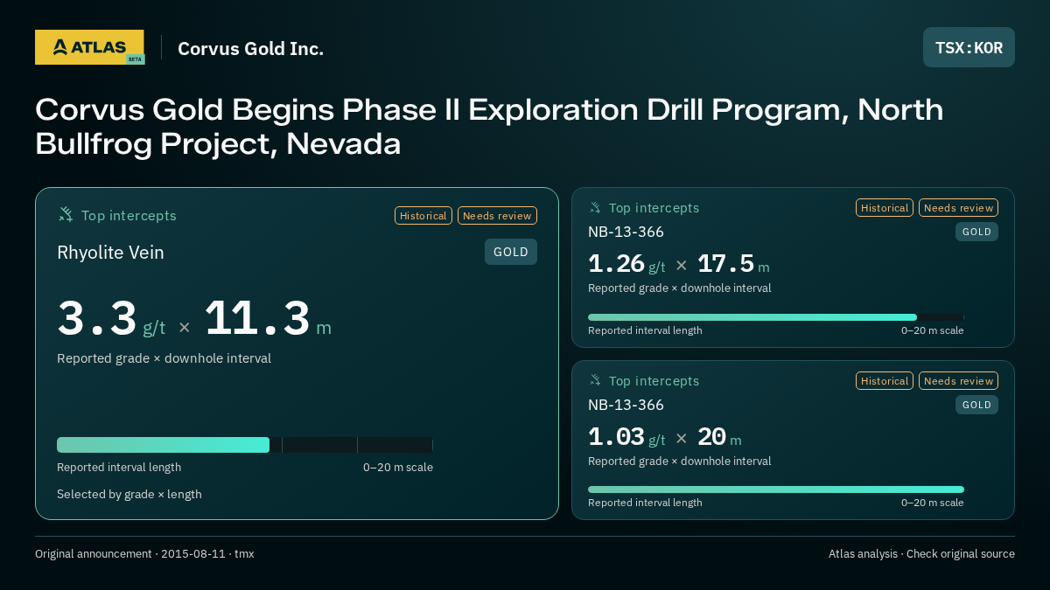
Task: Click the 1.26 g/t grade value
Action: (x=626, y=264)
